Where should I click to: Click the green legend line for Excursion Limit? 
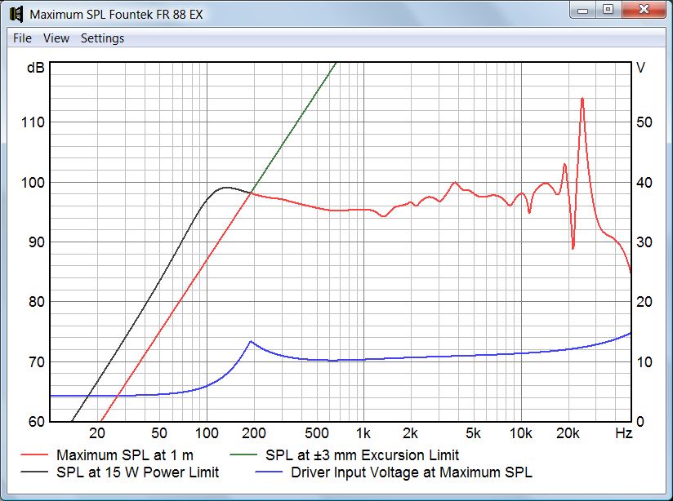[x=243, y=454]
